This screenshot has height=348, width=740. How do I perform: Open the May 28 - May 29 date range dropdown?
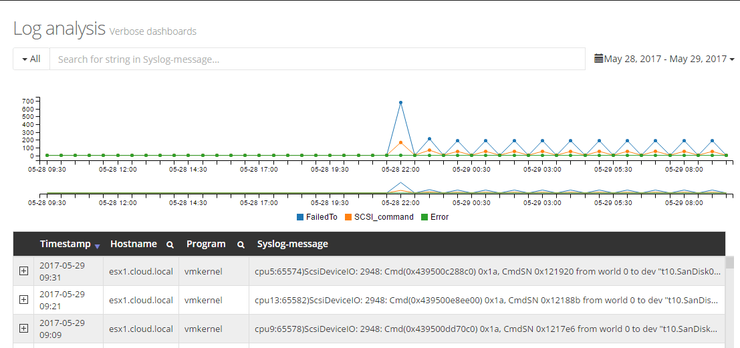tap(665, 59)
